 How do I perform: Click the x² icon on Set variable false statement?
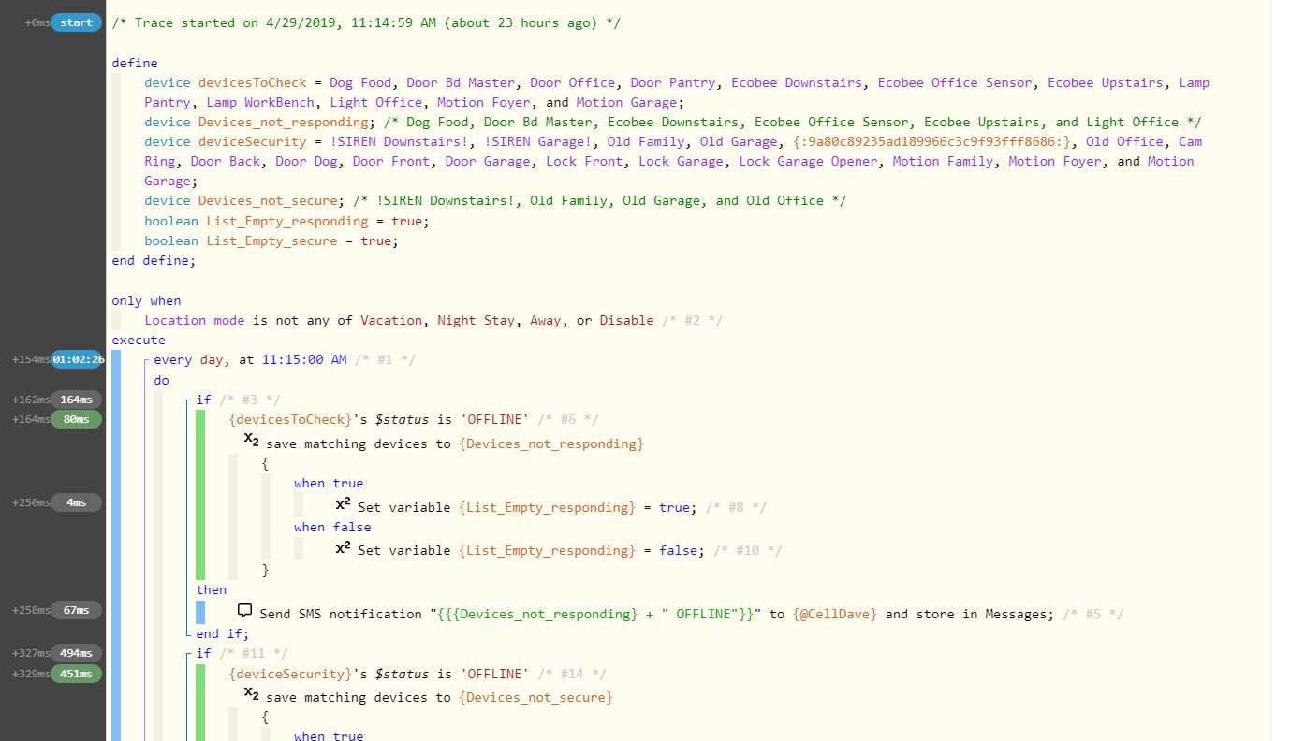pos(341,547)
